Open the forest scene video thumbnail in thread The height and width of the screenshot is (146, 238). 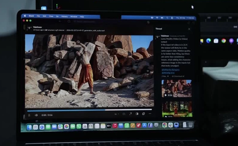(x=177, y=109)
